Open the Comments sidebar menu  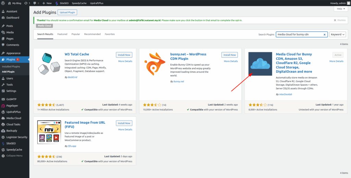coord(13,45)
